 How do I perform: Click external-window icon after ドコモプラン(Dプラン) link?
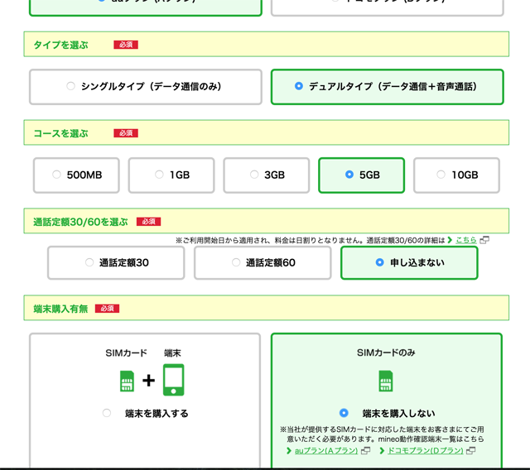[x=471, y=451]
